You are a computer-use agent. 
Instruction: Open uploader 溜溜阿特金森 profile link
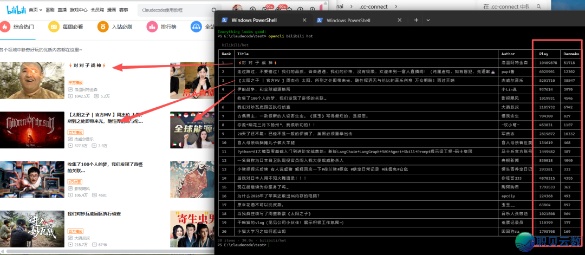[86, 89]
